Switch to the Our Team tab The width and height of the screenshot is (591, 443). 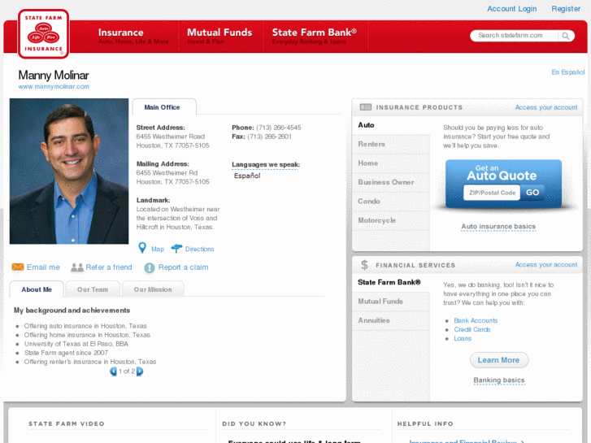point(93,289)
